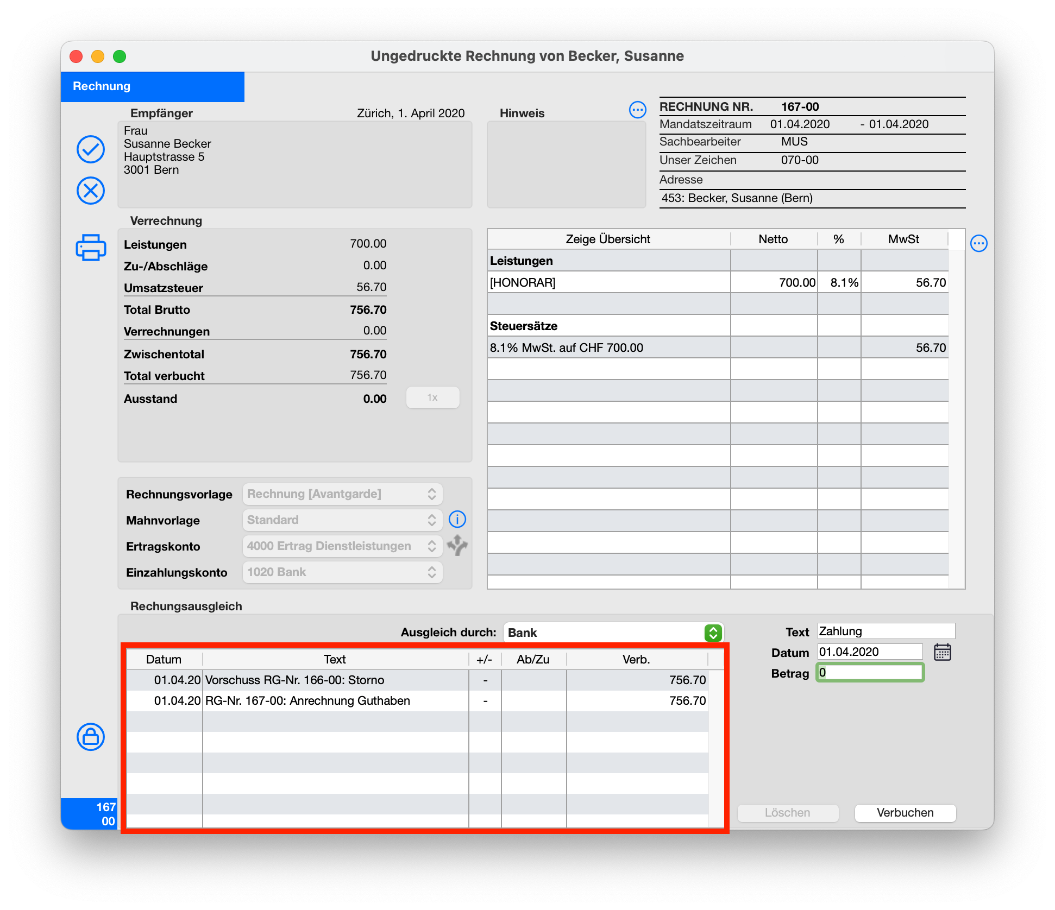Focus the Betrag input field
Image resolution: width=1055 pixels, height=910 pixels.
click(870, 672)
